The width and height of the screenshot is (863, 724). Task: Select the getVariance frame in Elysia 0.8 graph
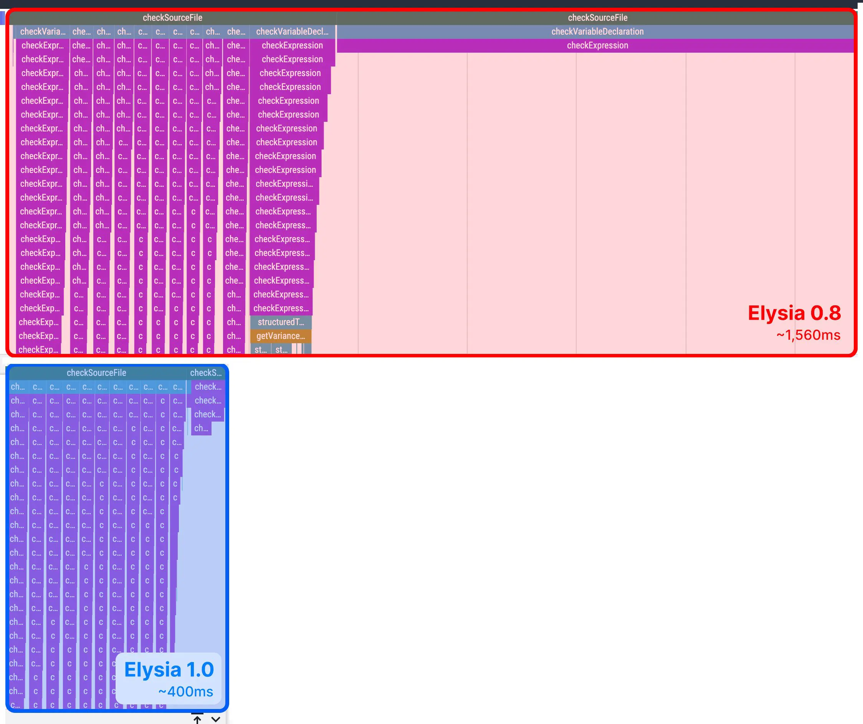pyautogui.click(x=281, y=335)
